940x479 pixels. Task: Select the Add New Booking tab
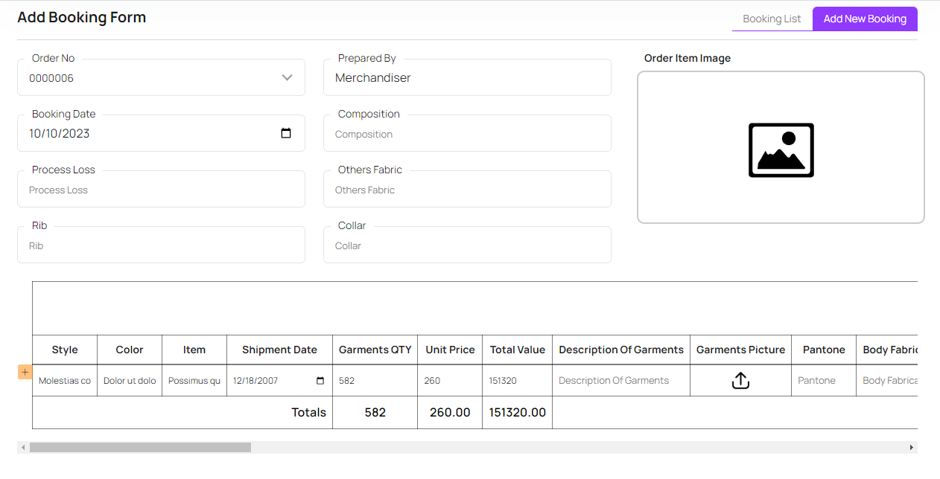[x=865, y=19]
